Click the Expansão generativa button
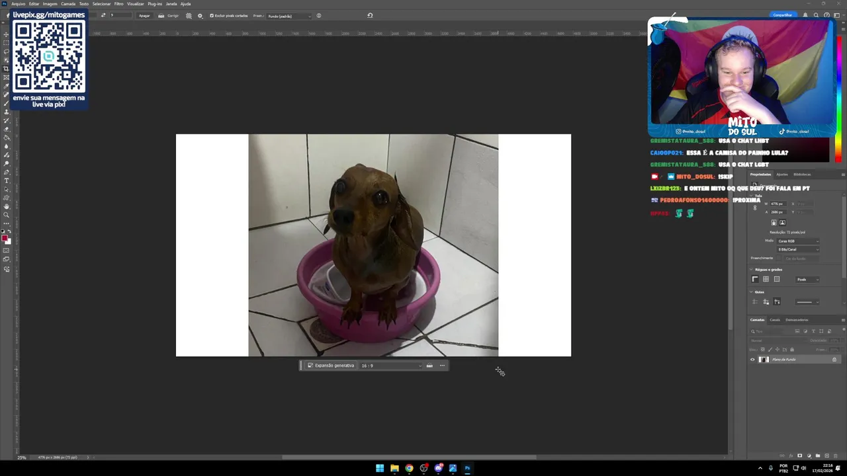The width and height of the screenshot is (847, 476). [331, 366]
